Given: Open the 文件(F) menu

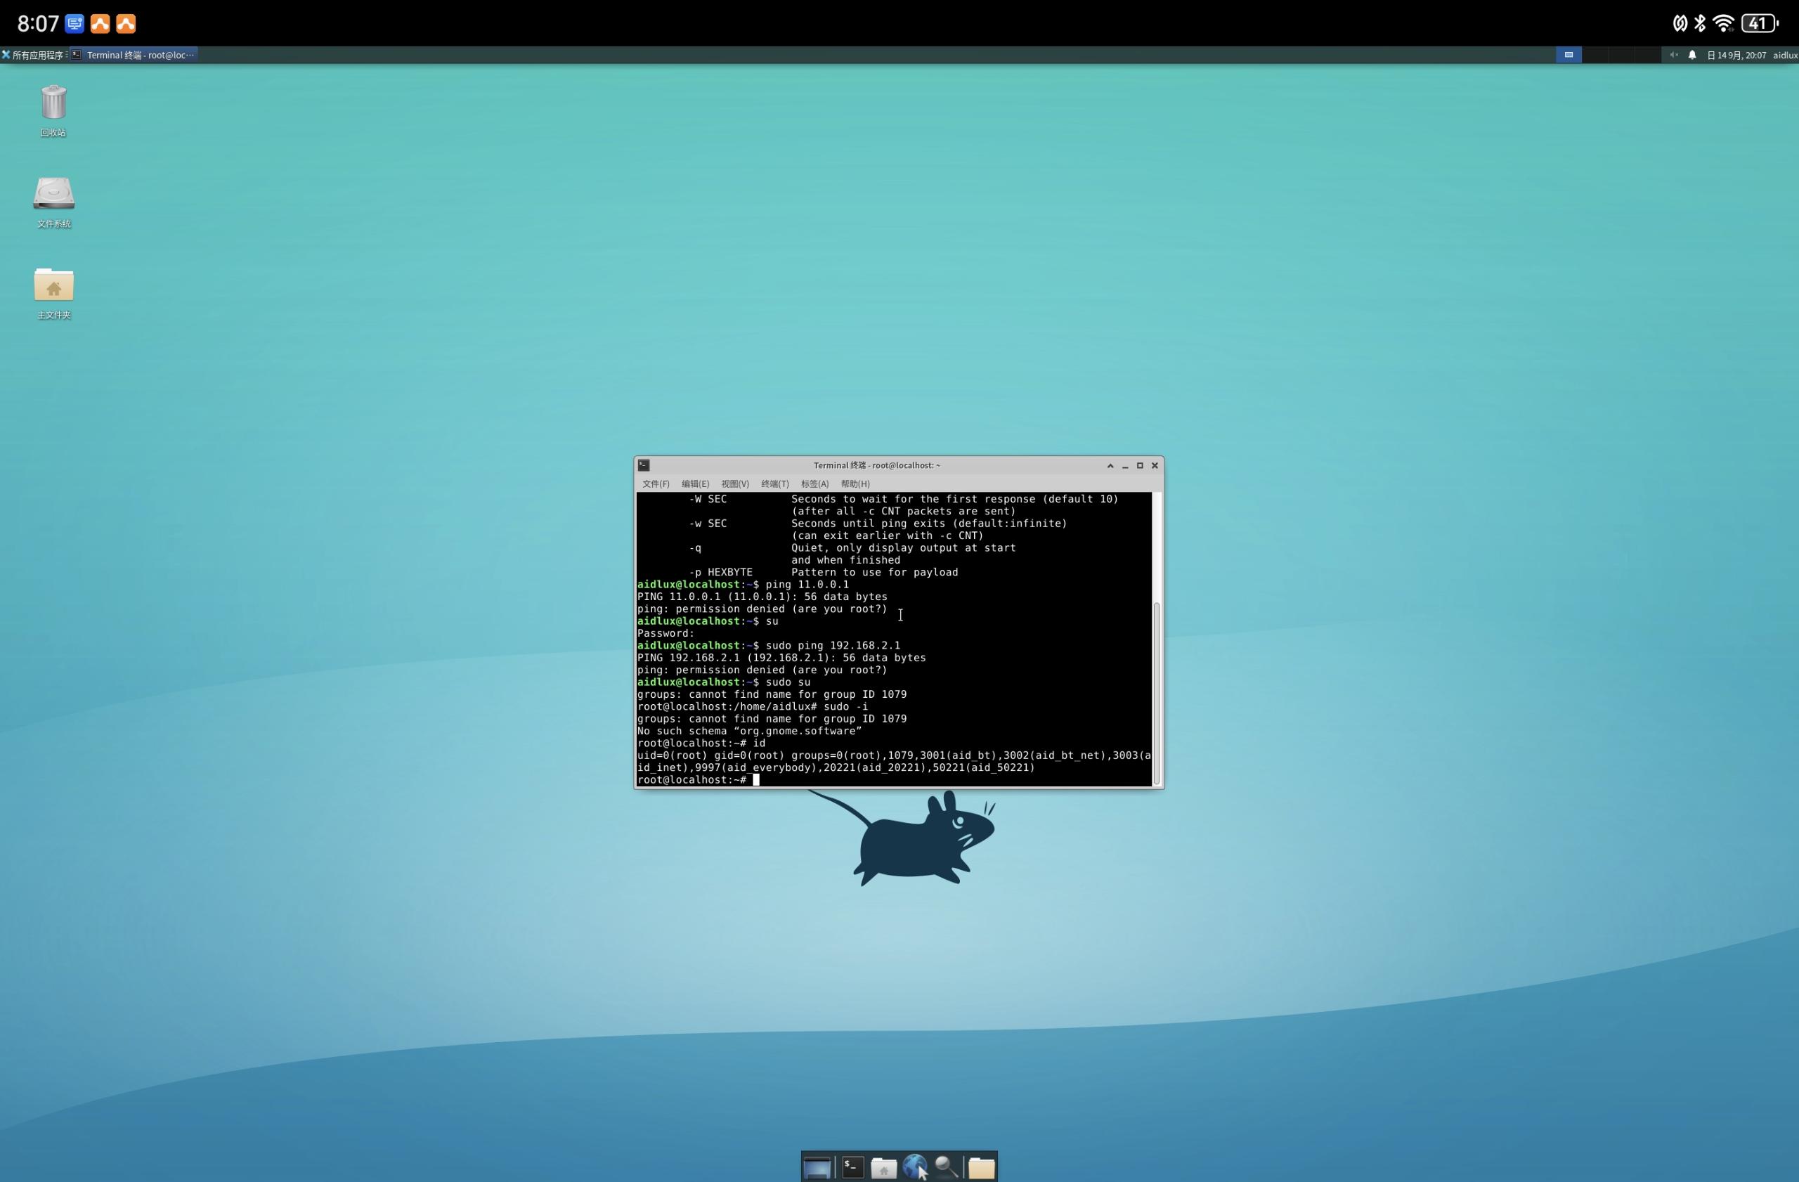Looking at the screenshot, I should pyautogui.click(x=656, y=483).
